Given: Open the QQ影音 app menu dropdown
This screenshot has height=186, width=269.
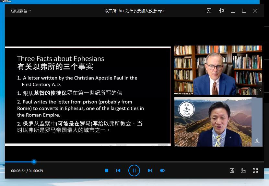Looking at the screenshot, I should click(x=20, y=11).
